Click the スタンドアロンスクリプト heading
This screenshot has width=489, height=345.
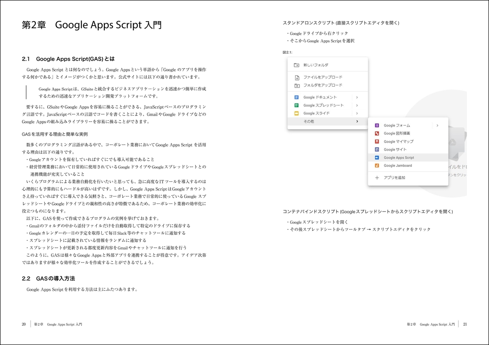pyautogui.click(x=341, y=22)
